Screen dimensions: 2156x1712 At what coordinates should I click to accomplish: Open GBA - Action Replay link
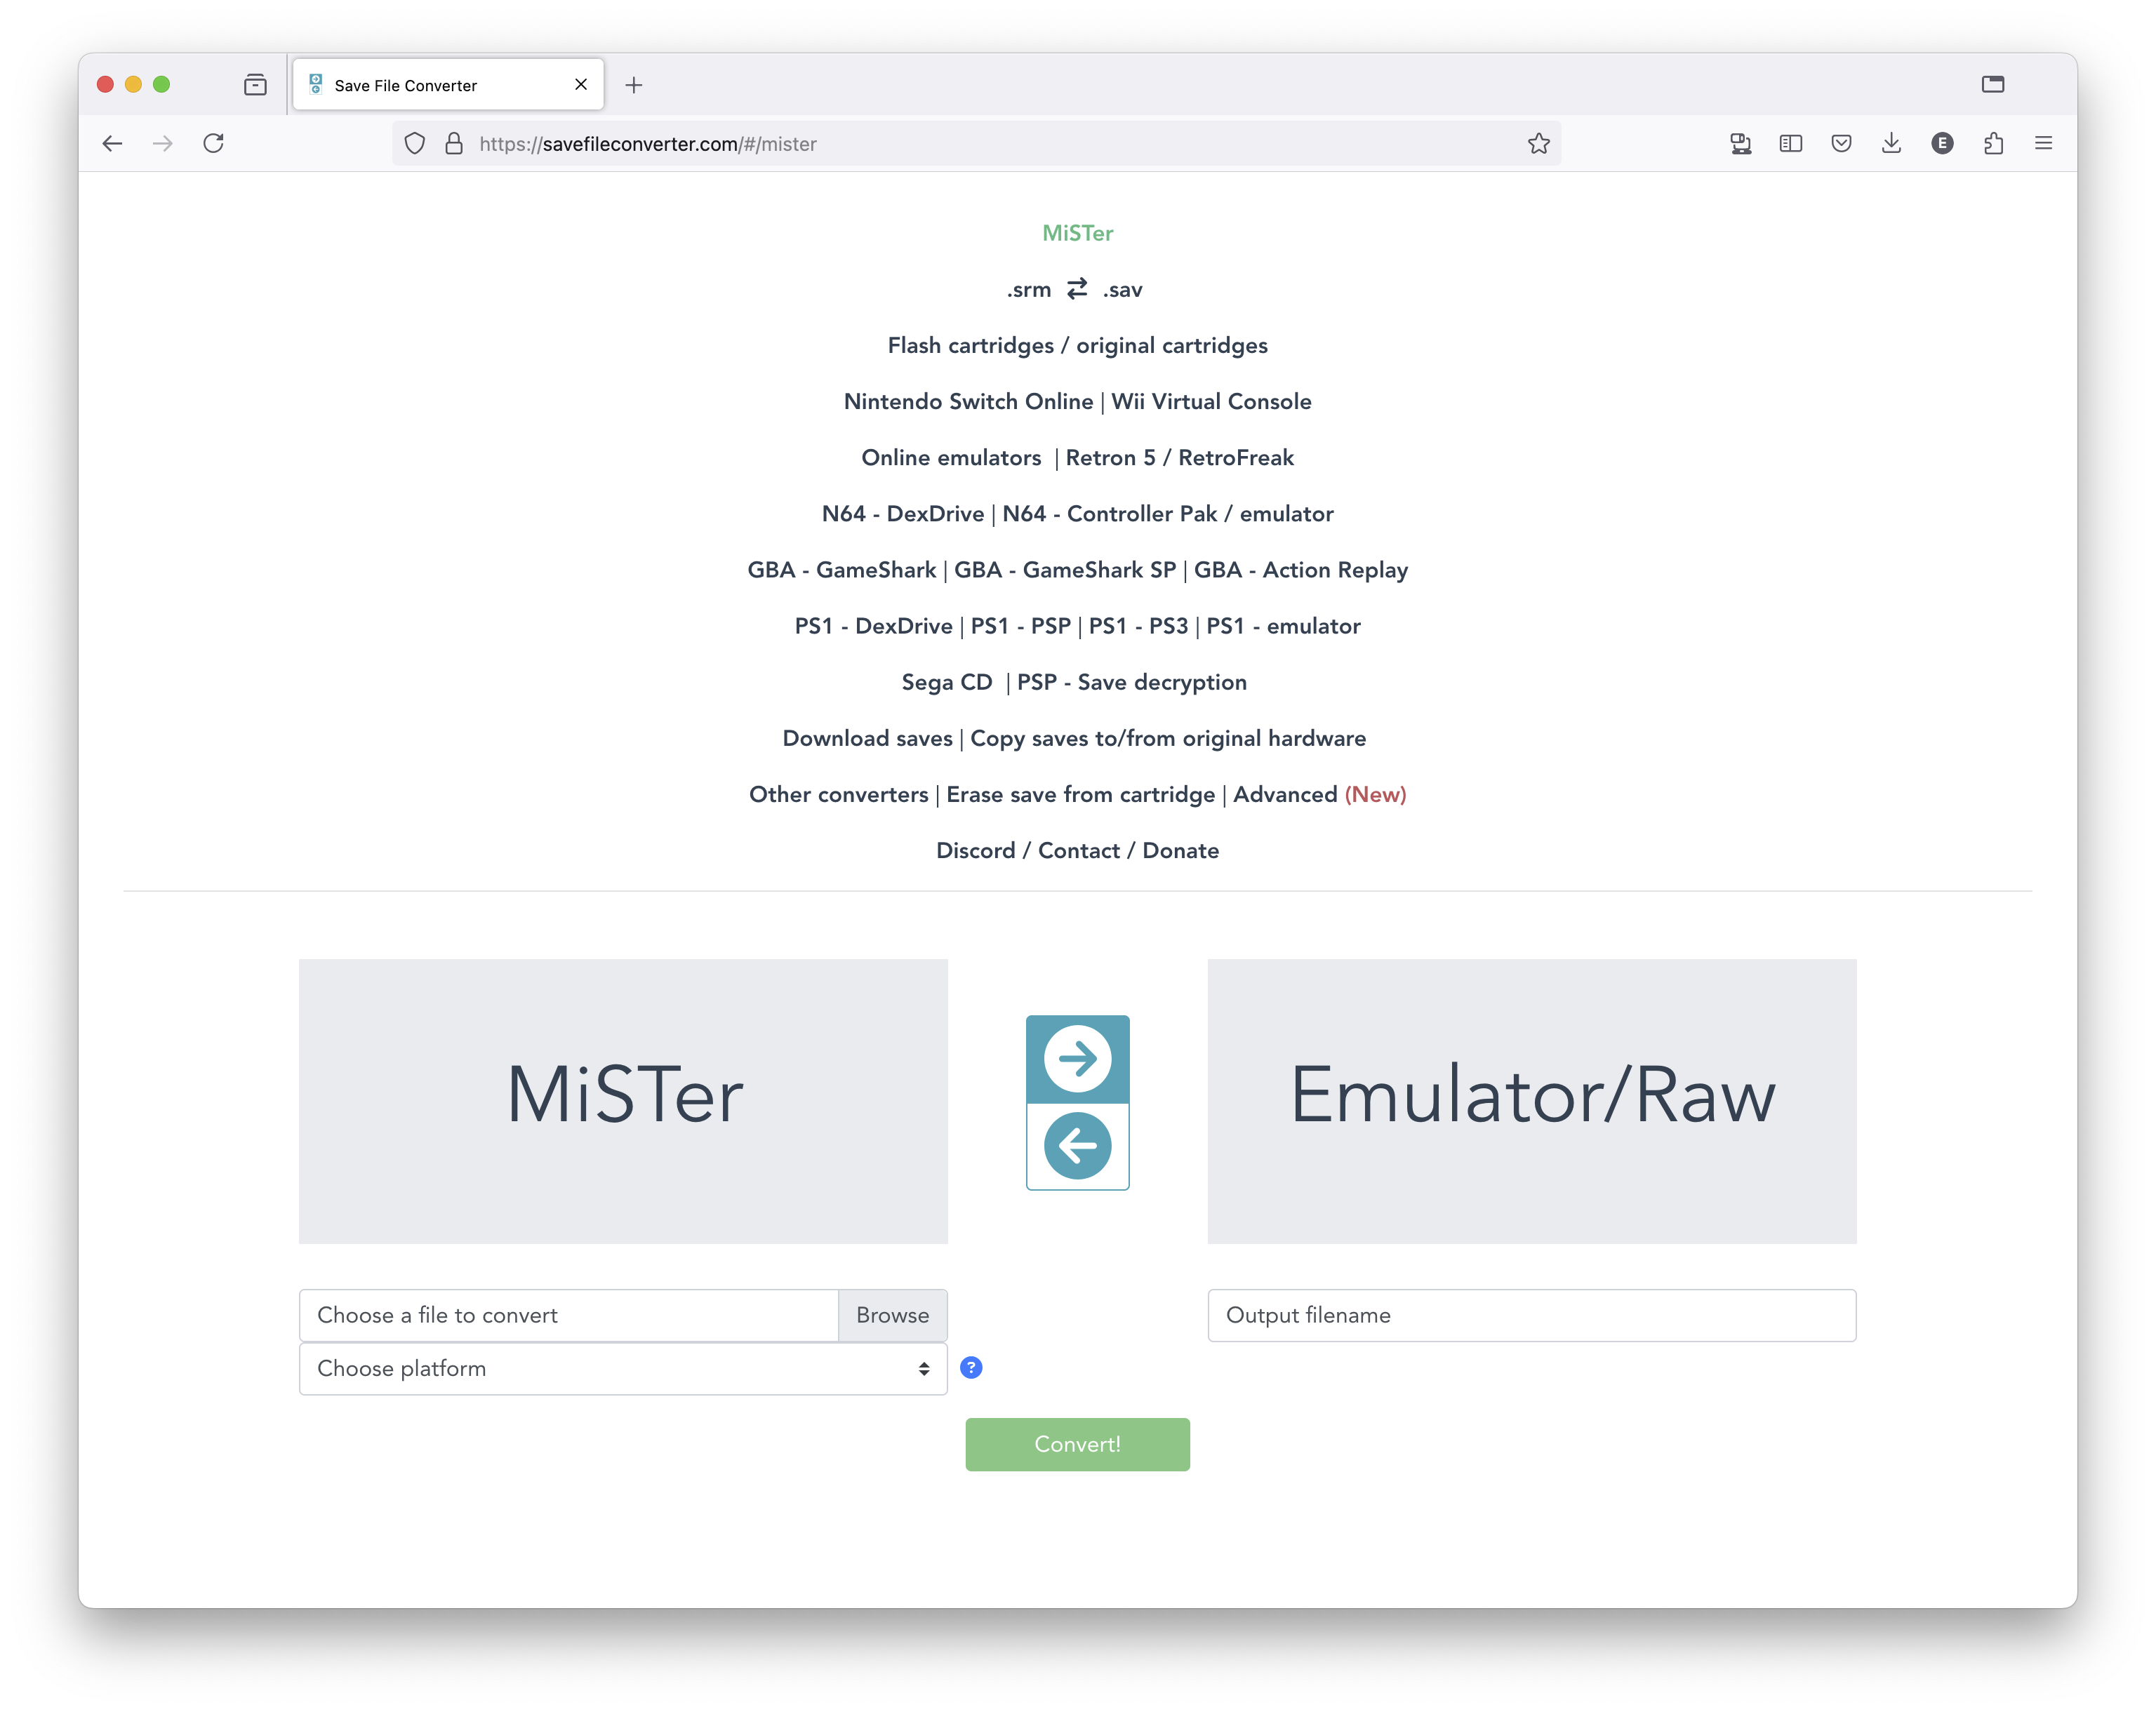click(x=1301, y=569)
